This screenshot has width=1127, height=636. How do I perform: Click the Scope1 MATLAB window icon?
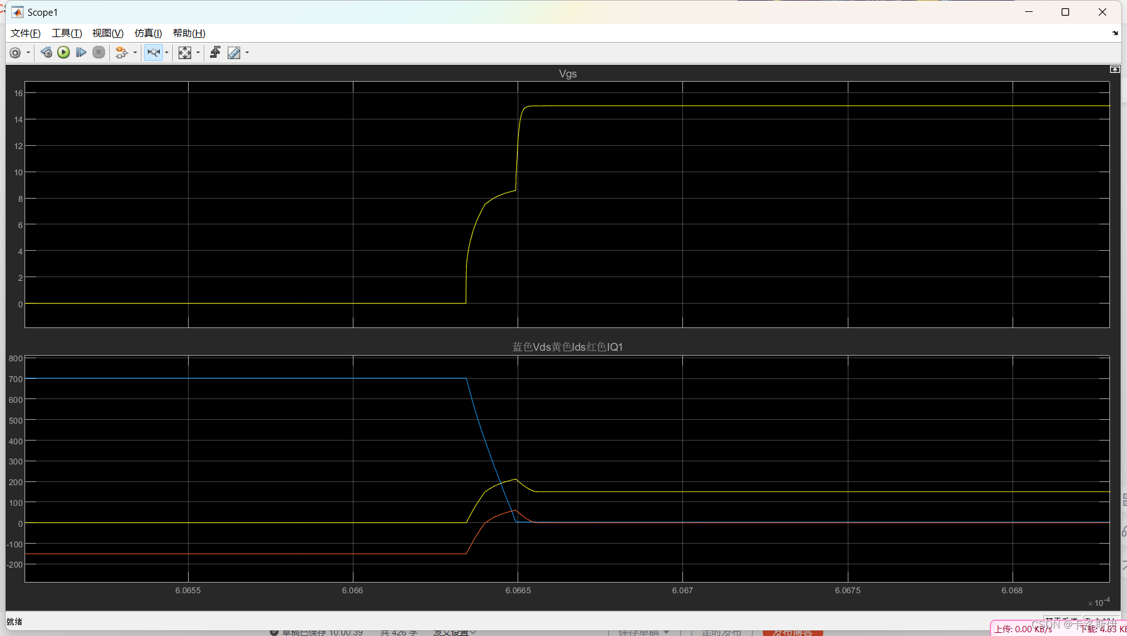pos(18,12)
